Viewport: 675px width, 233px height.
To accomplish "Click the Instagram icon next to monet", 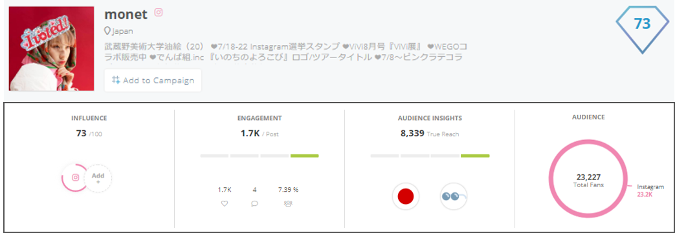I will point(159,12).
